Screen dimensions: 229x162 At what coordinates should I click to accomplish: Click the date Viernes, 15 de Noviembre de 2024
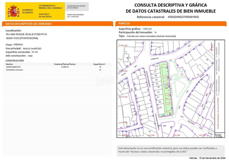click(x=208, y=158)
